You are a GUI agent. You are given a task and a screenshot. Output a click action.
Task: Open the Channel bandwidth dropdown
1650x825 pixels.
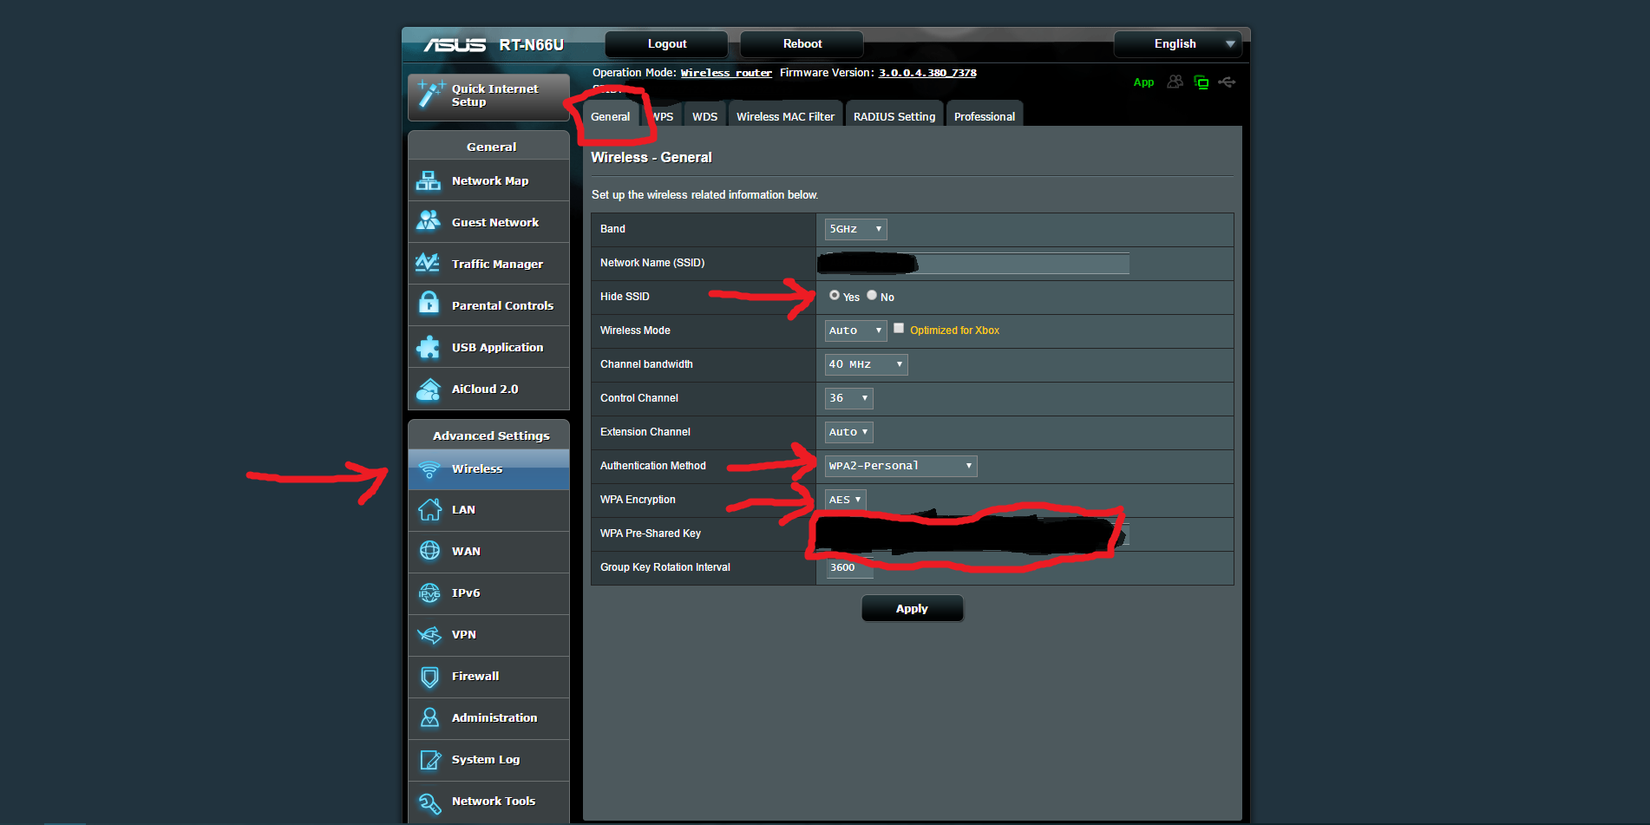[x=865, y=364]
